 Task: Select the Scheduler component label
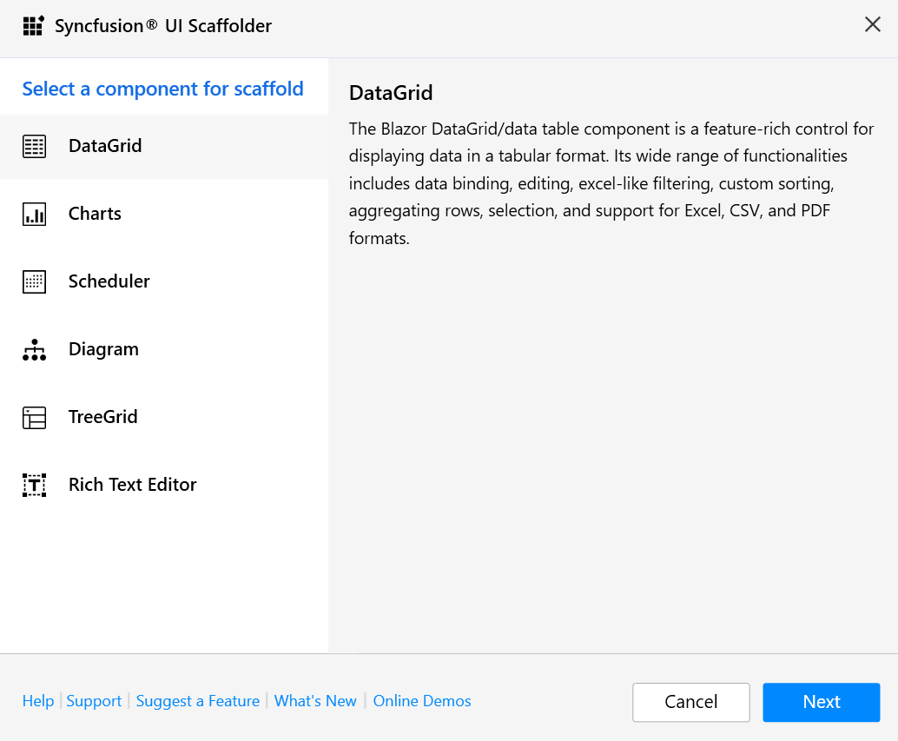pyautogui.click(x=109, y=281)
